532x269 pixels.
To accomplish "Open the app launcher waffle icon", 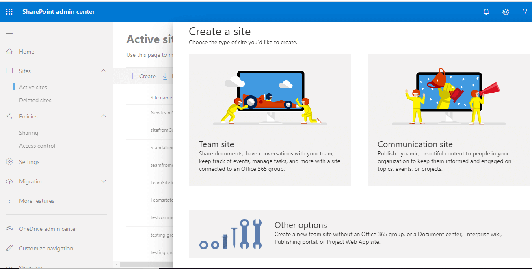I will coord(9,12).
